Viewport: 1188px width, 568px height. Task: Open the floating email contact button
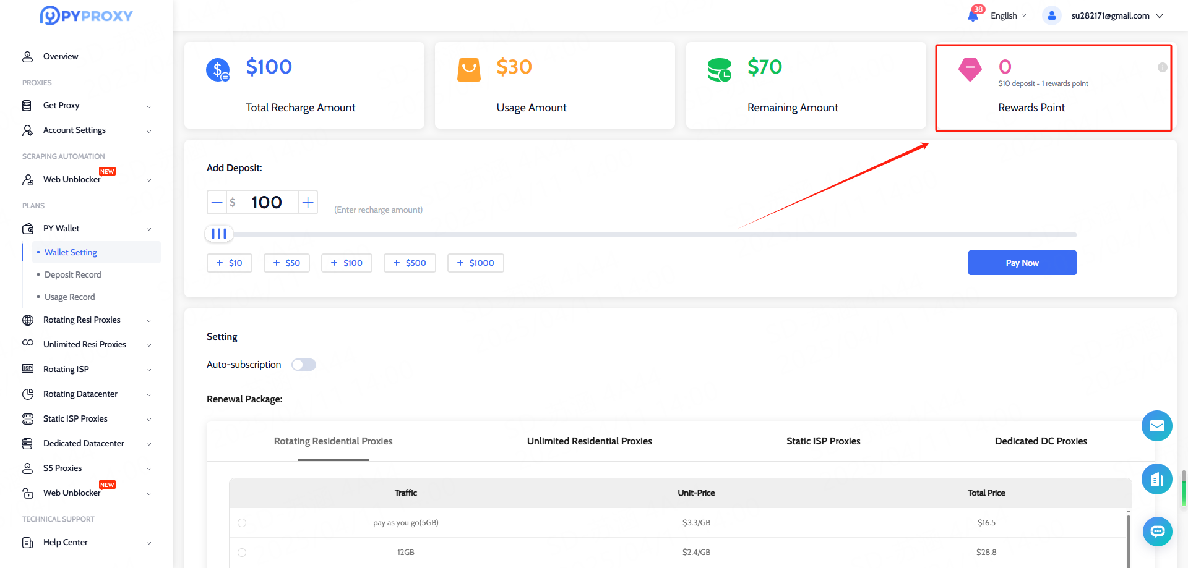1157,426
